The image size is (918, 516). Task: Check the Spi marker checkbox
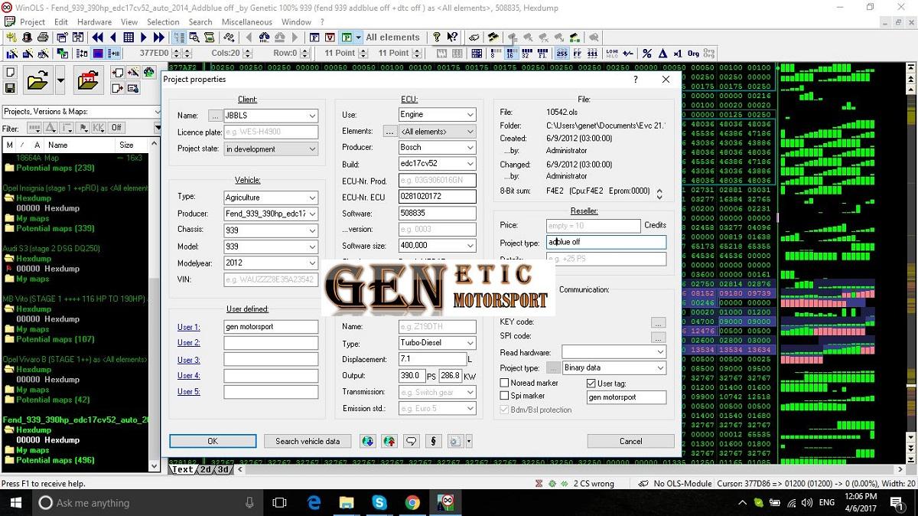pos(505,396)
